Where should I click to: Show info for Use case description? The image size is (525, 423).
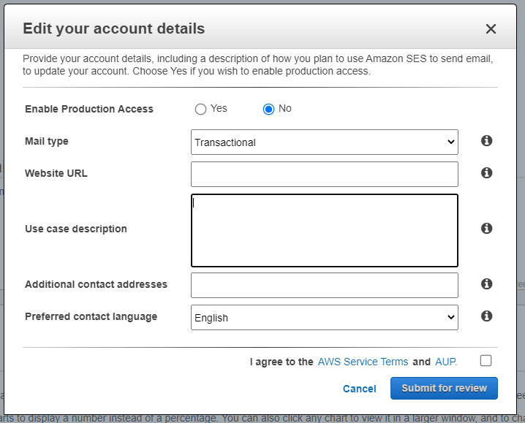[486, 229]
